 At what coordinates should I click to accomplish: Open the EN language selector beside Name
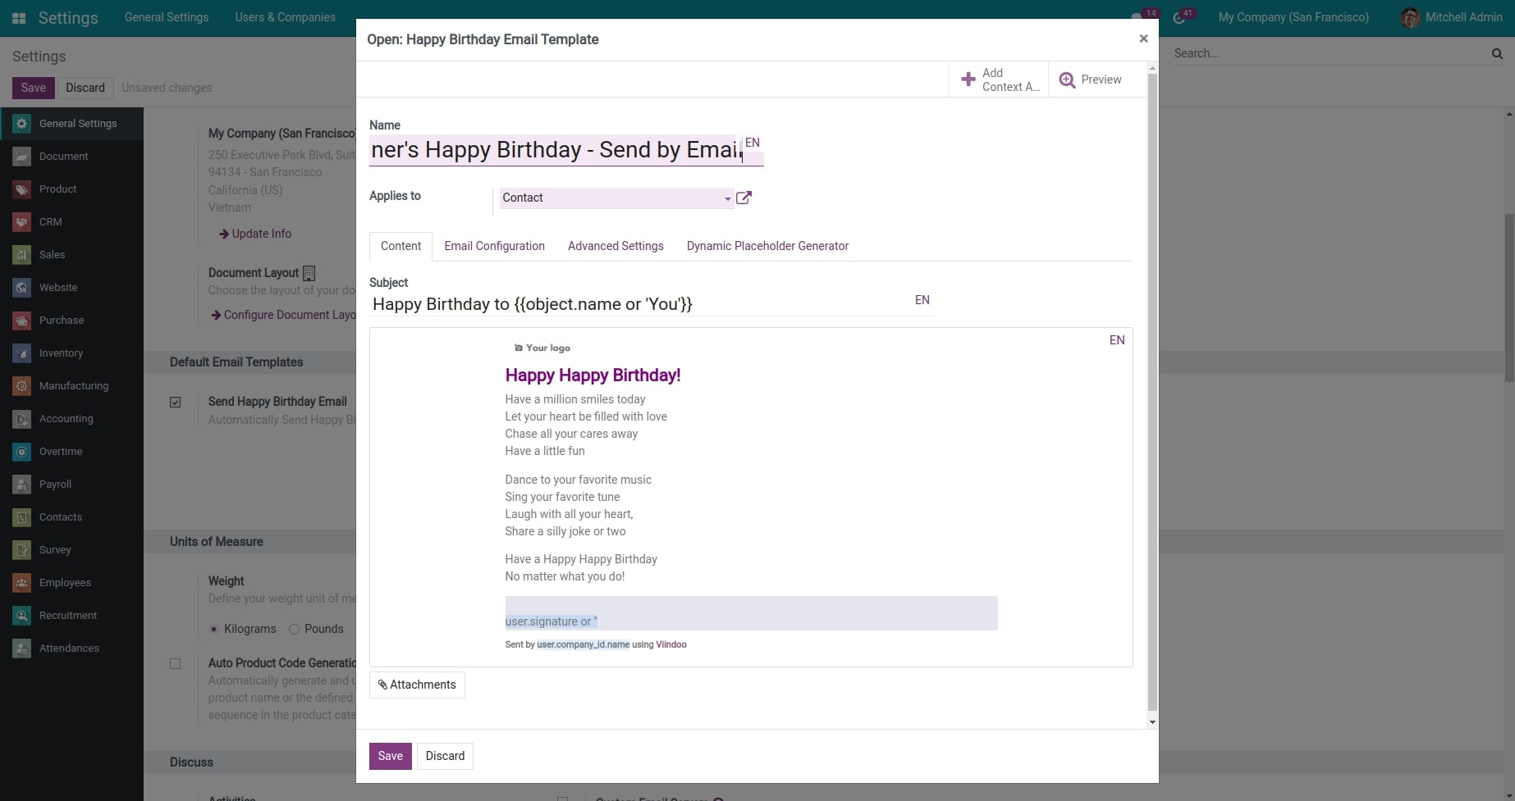pos(753,142)
